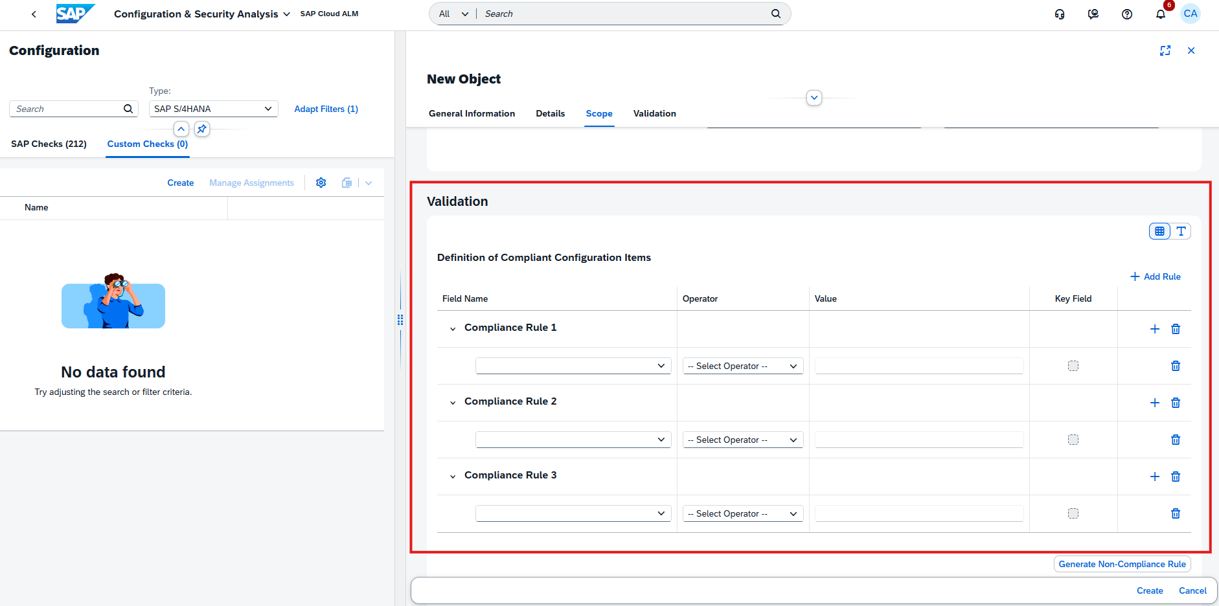Click Add Rule button
The width and height of the screenshot is (1219, 606).
click(x=1156, y=276)
